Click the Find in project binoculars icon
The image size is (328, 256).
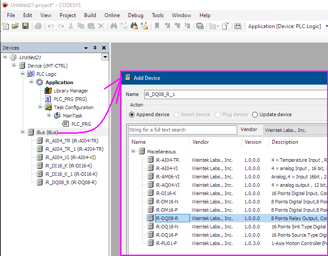(x=134, y=26)
